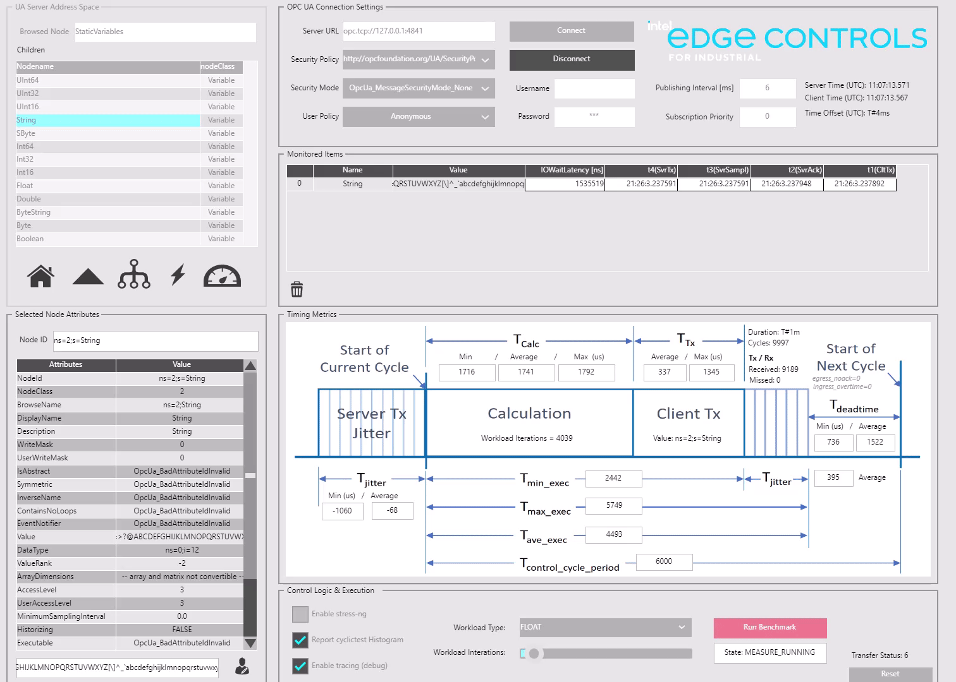
Task: Click the user-edit icon to write value
Action: [x=242, y=667]
